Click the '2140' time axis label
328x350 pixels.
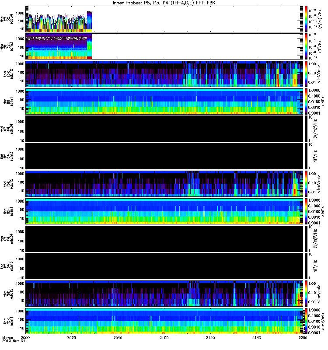coord(257,337)
